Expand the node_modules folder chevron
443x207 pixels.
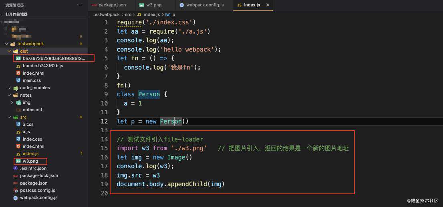click(x=9, y=88)
